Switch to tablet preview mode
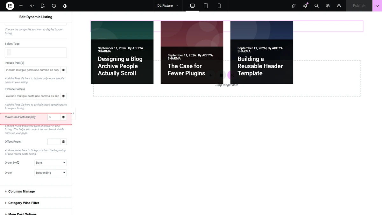The image size is (382, 215). click(x=206, y=6)
